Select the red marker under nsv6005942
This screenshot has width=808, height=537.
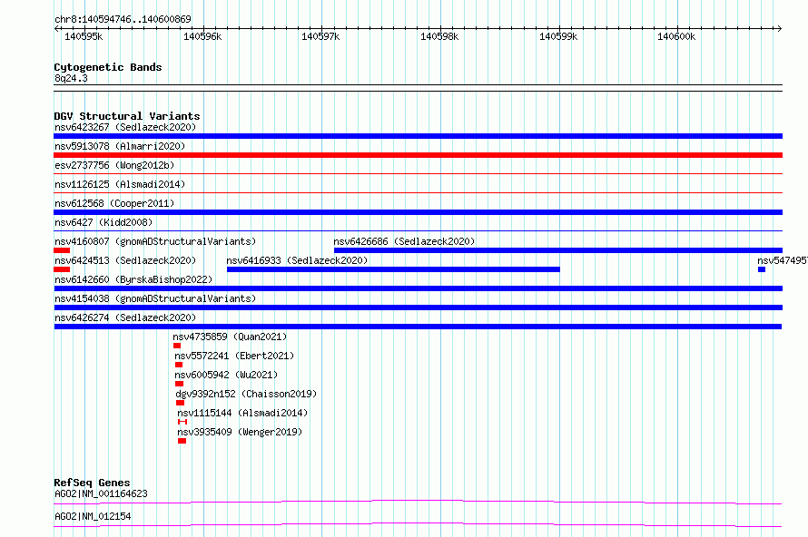tap(180, 384)
